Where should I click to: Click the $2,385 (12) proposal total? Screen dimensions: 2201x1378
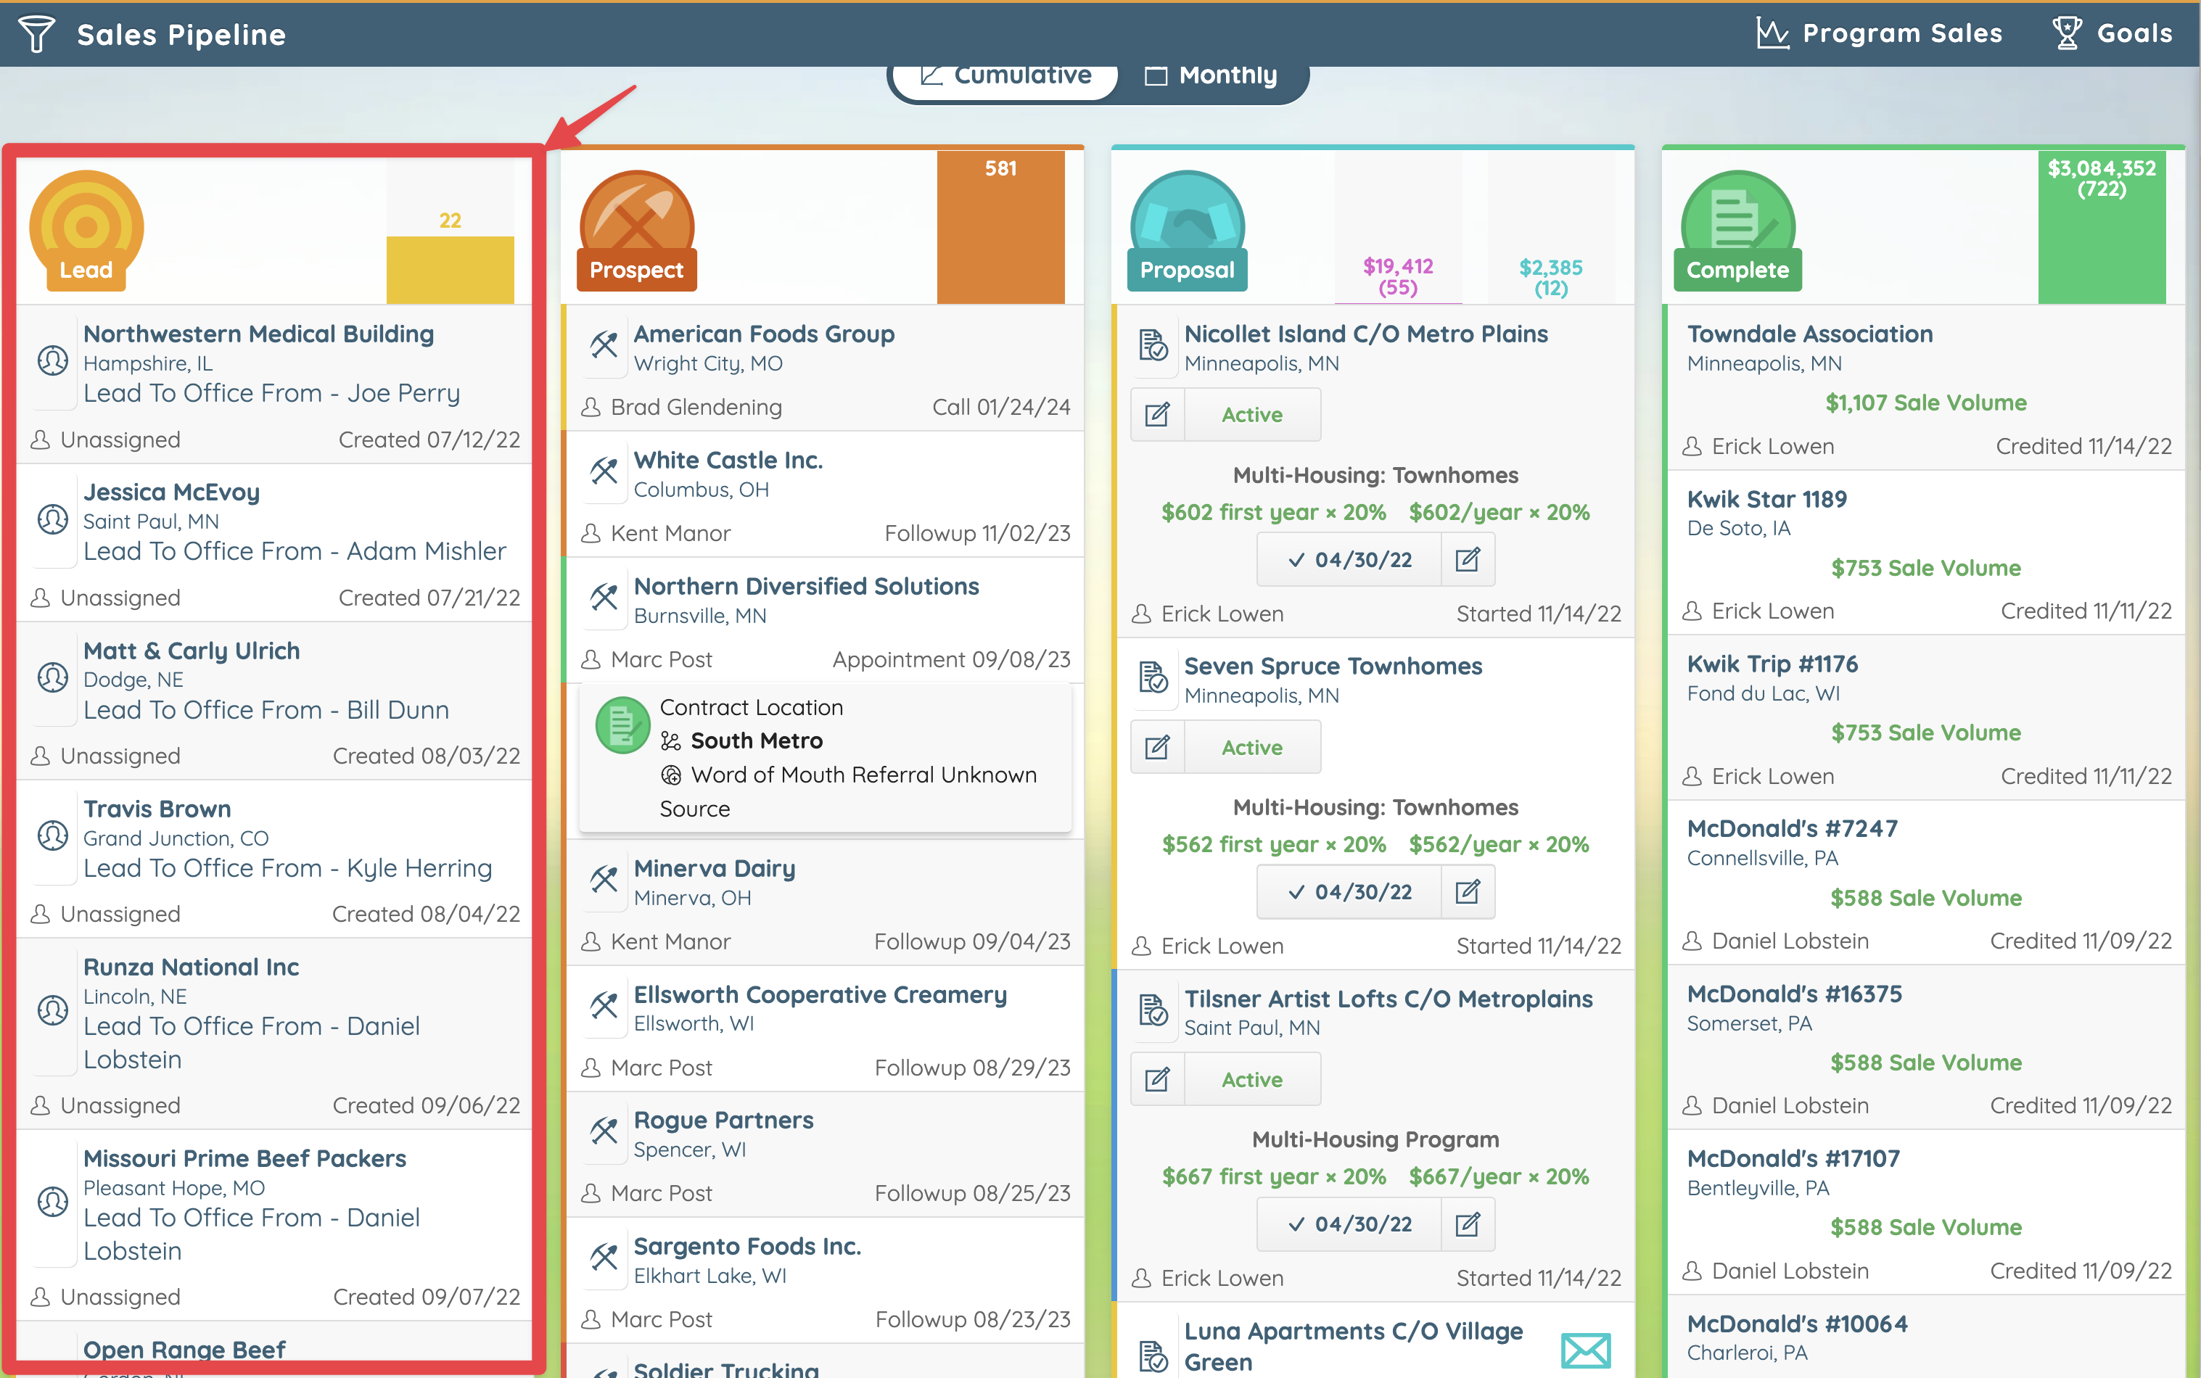[1551, 278]
